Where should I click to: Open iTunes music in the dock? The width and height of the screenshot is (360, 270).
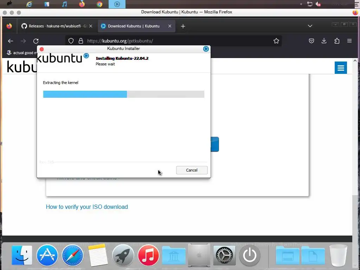pos(148,255)
